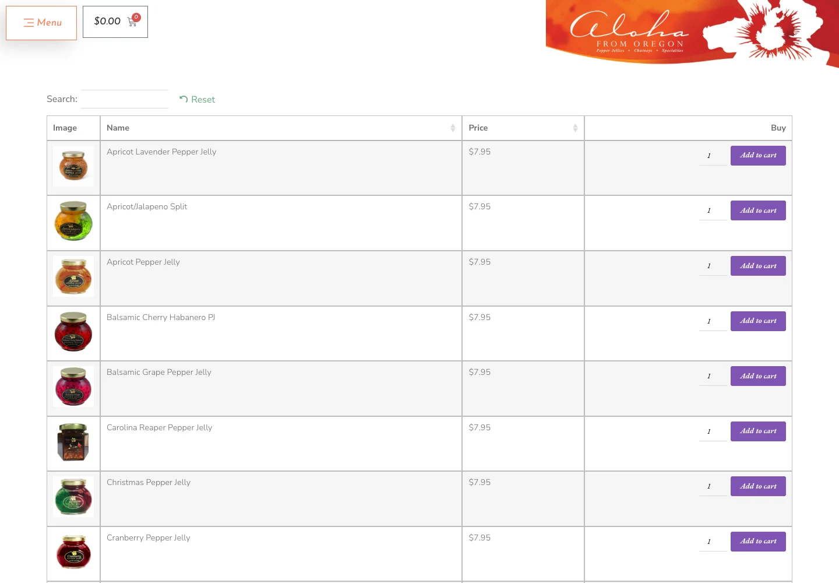Add Apricot Lavender Pepper Jelly to cart
The width and height of the screenshot is (839, 583).
pos(758,156)
